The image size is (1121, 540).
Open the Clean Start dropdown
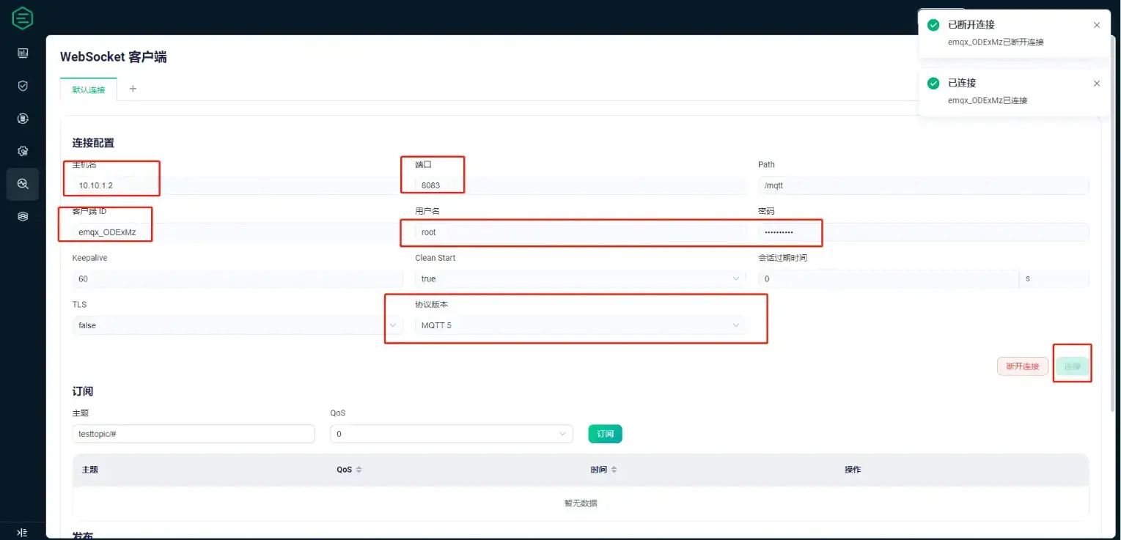[x=580, y=278]
